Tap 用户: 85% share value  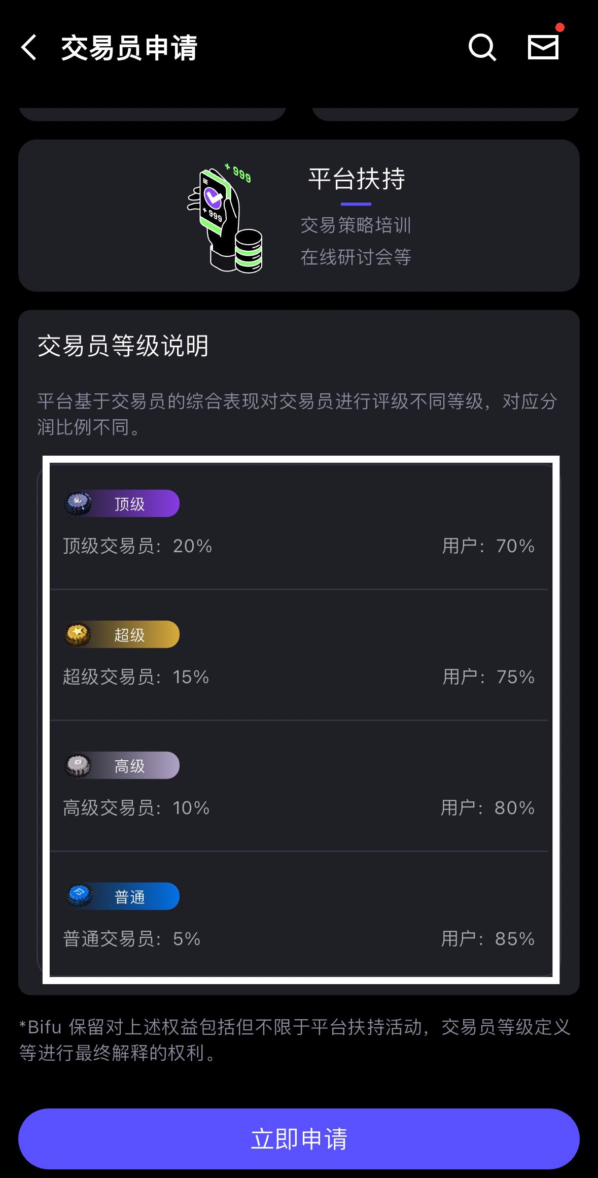pyautogui.click(x=487, y=939)
